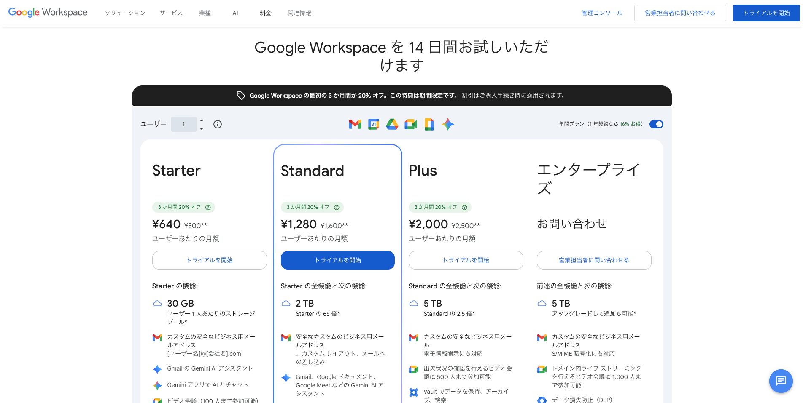Click the Google Docs icon
The width and height of the screenshot is (803, 403).
(429, 124)
